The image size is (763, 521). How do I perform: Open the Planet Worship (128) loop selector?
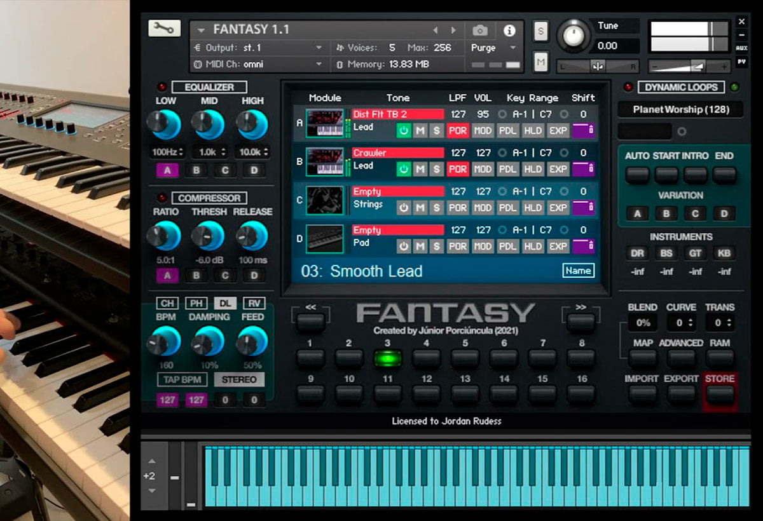[x=681, y=109]
